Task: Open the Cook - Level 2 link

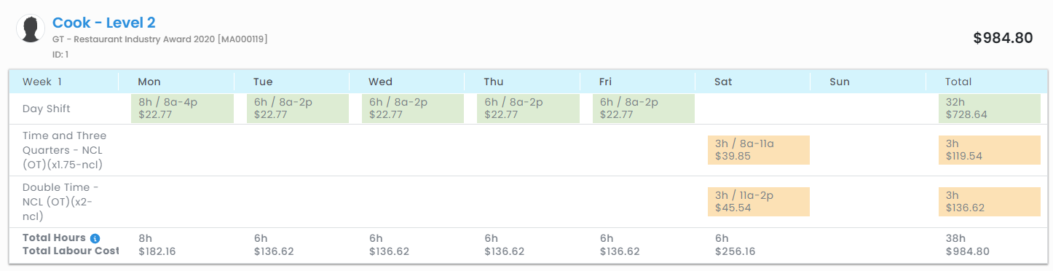Action: click(x=104, y=23)
